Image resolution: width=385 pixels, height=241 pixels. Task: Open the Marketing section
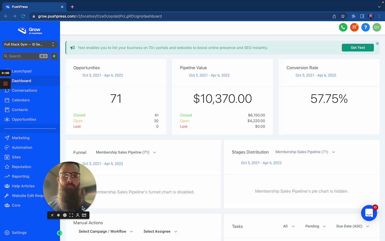(x=21, y=138)
